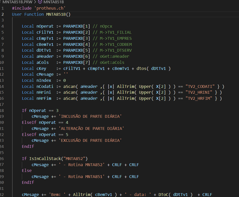
Task: Click the string "TV2_CODATI"
Action: 200,87
